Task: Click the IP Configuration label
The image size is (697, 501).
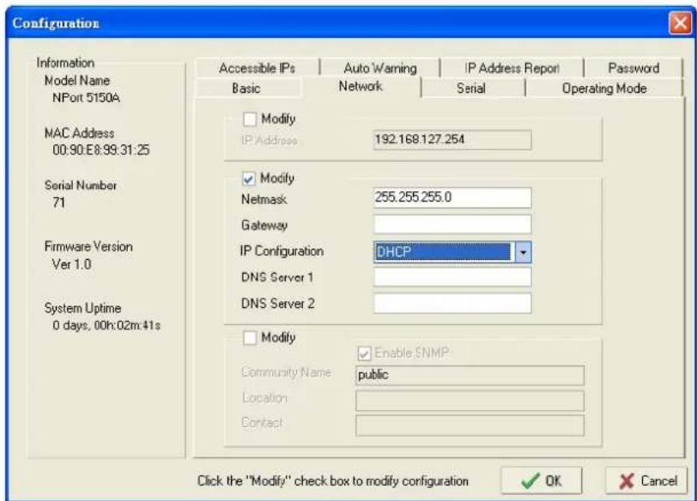Action: pos(282,251)
